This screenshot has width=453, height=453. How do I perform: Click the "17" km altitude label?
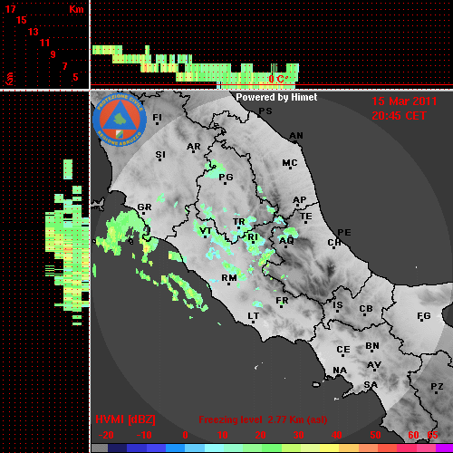tap(11, 9)
